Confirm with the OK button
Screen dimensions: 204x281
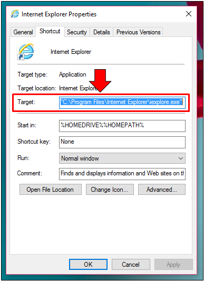pos(89,264)
